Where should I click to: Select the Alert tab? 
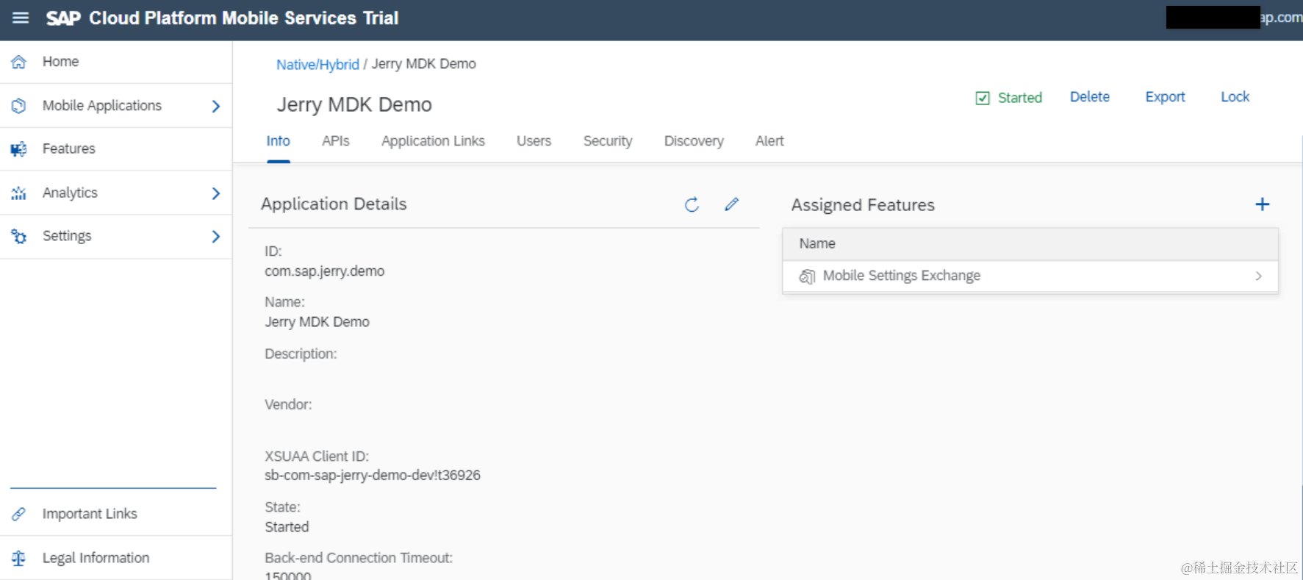point(769,141)
